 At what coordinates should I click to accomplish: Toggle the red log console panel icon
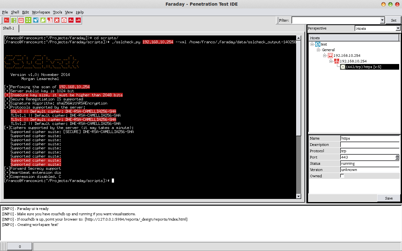click(21, 20)
